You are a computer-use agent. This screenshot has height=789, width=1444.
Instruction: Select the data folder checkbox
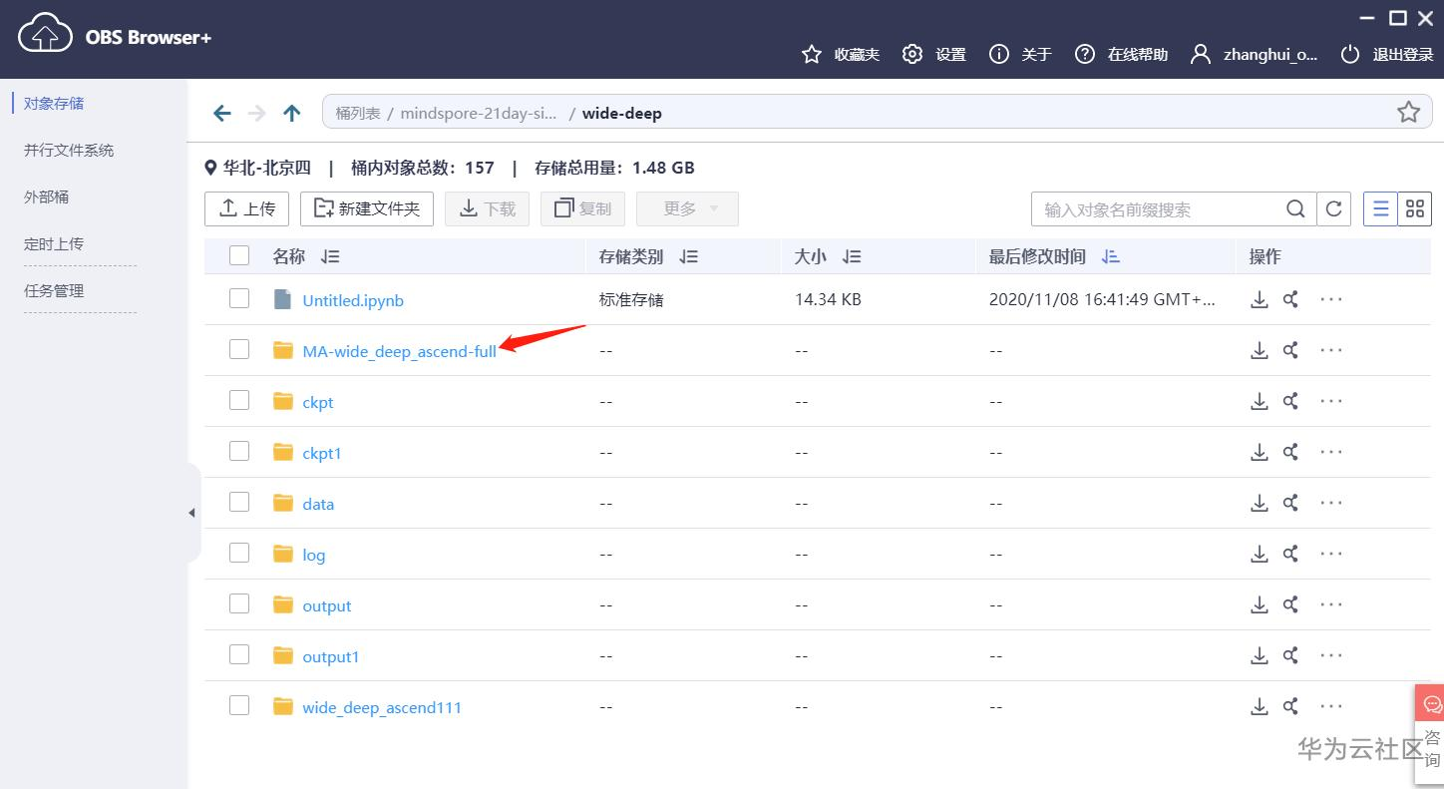tap(239, 502)
